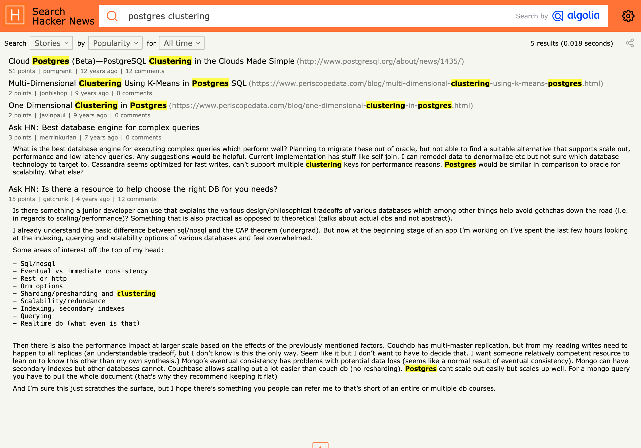View user pomgranit's profile
This screenshot has height=448, width=641.
[x=57, y=71]
